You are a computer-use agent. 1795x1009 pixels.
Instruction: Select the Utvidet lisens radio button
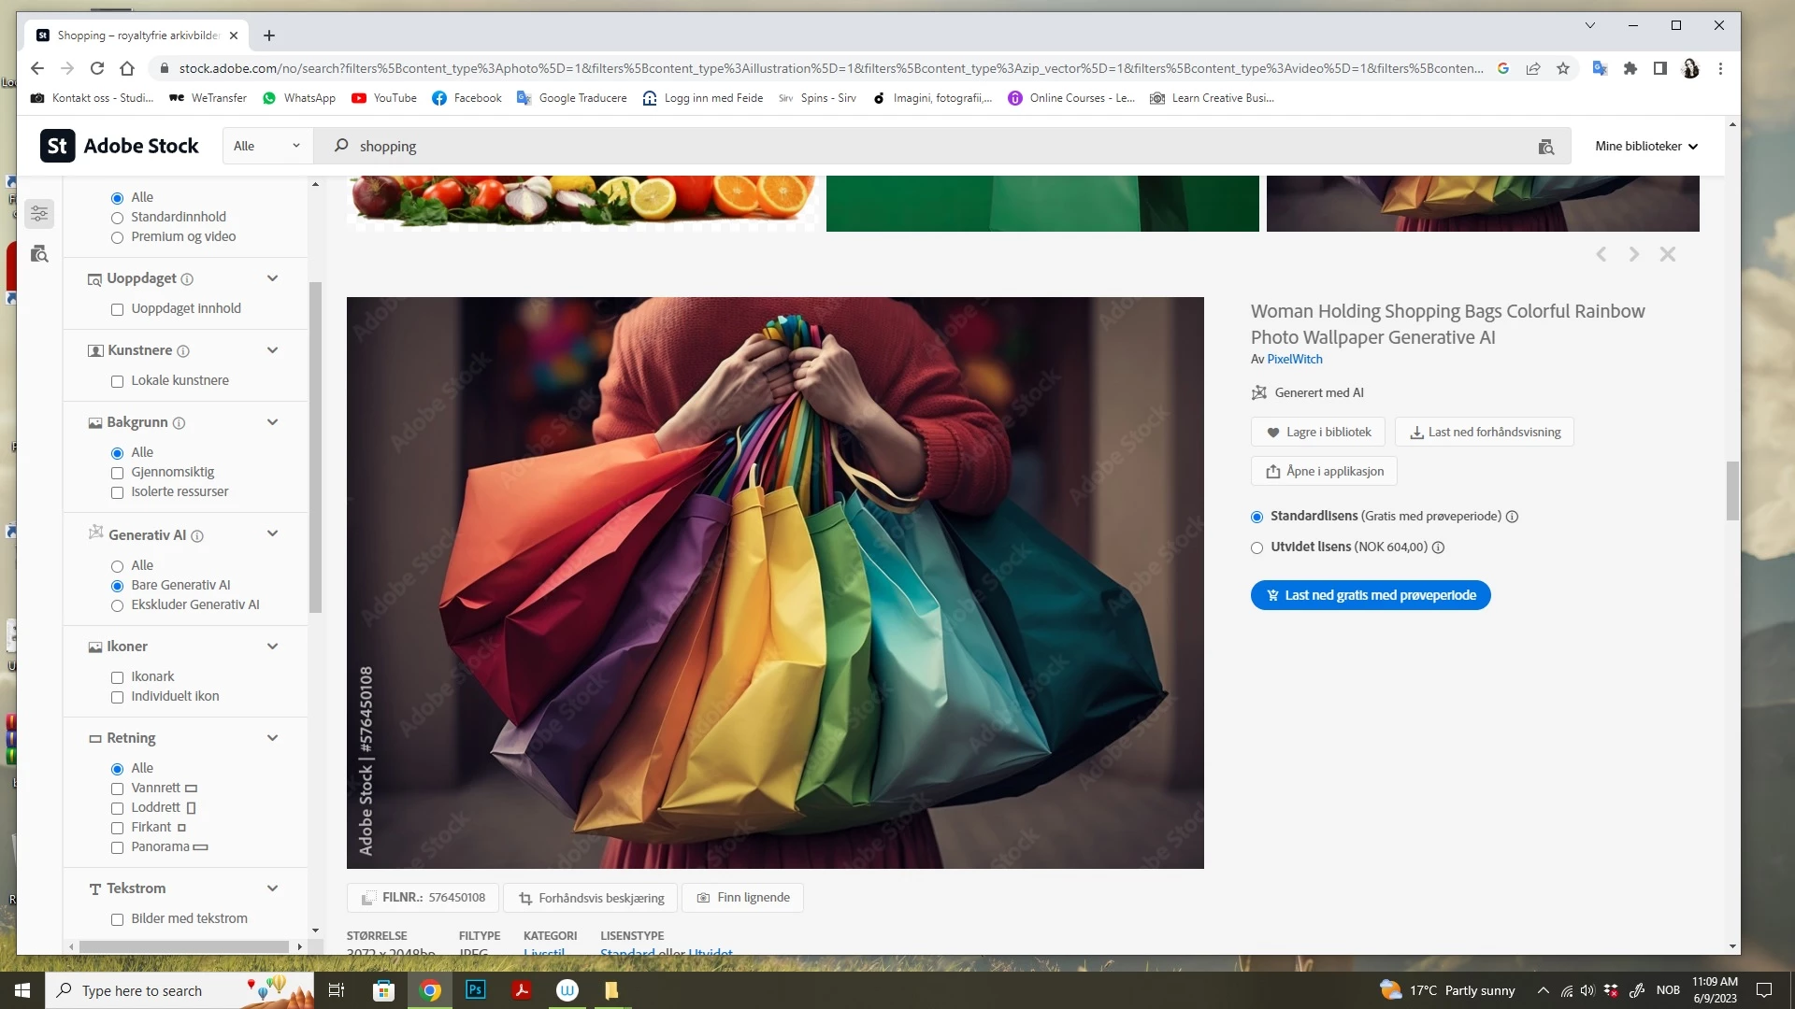click(1256, 547)
